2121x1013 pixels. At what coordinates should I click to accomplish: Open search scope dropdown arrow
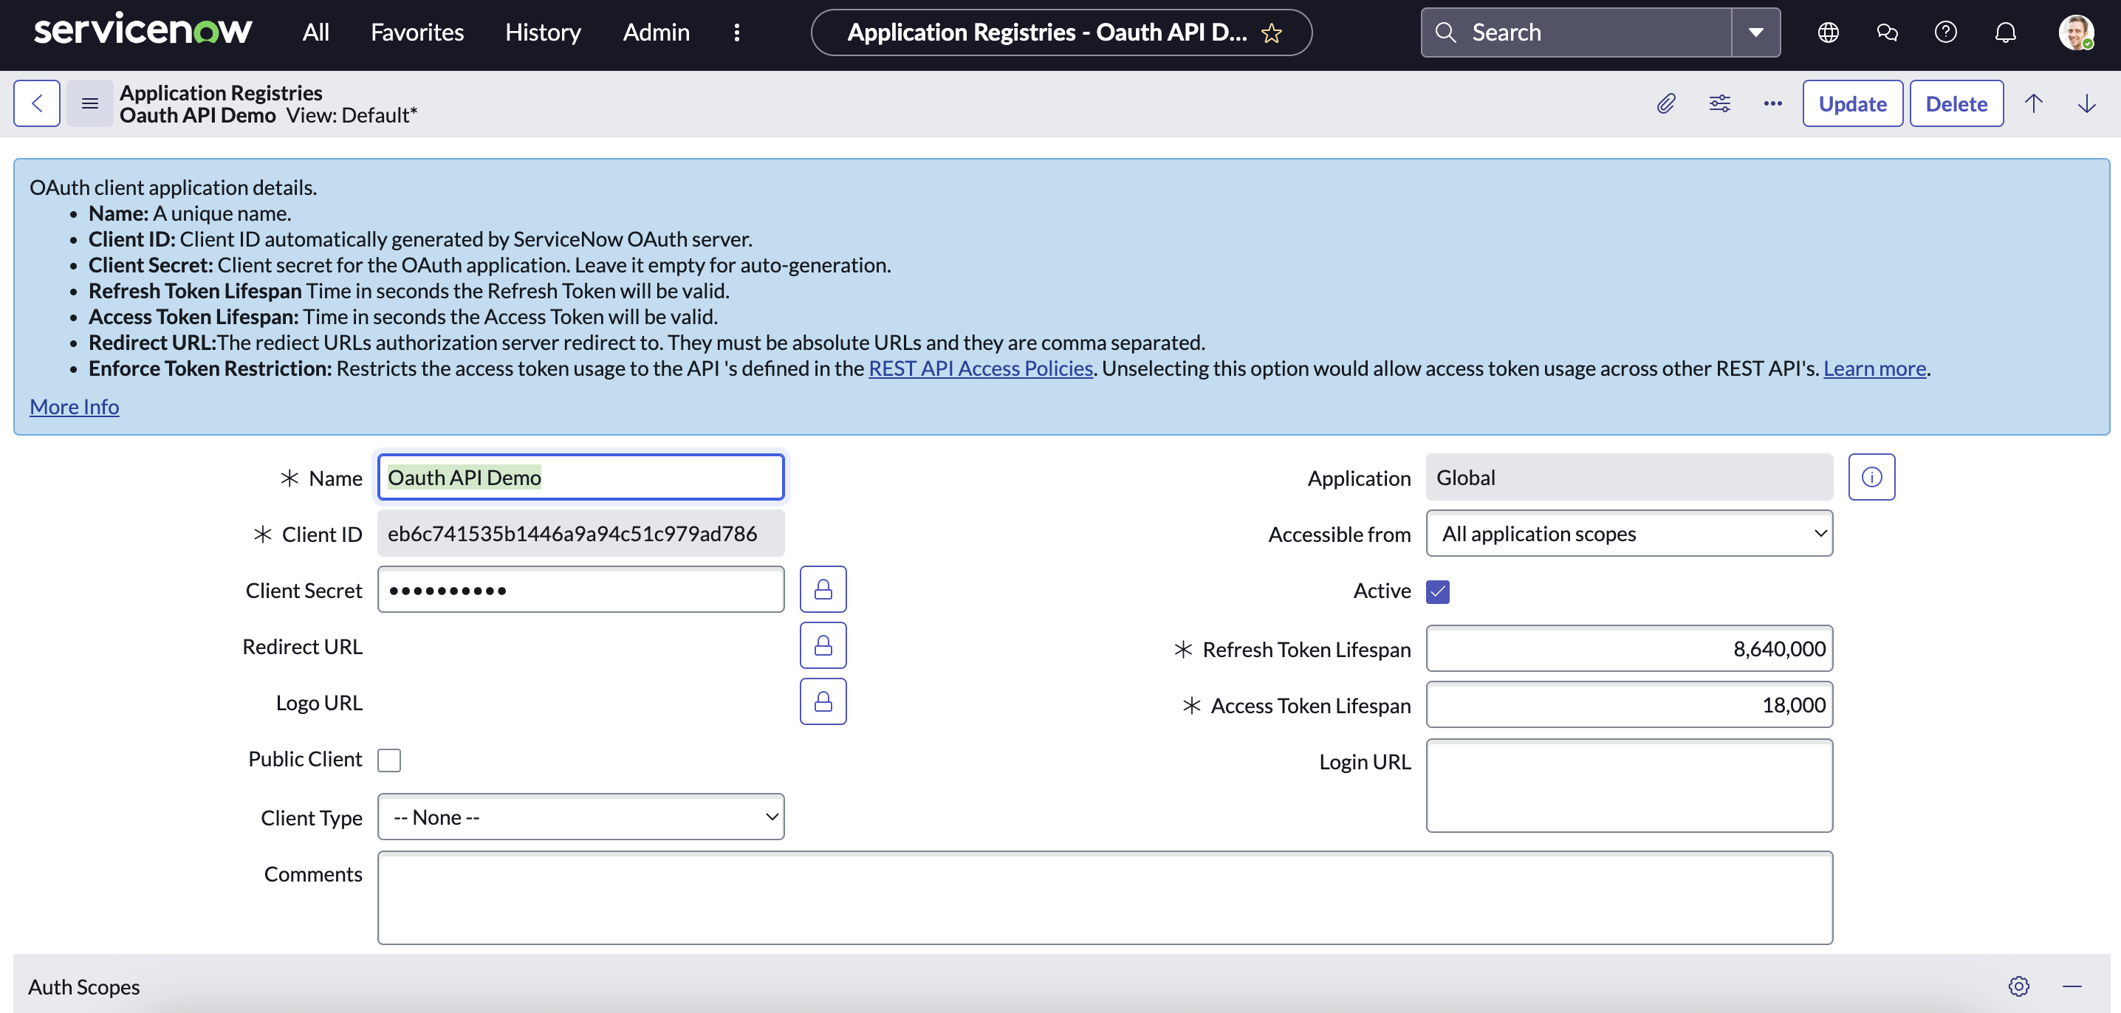point(1755,32)
